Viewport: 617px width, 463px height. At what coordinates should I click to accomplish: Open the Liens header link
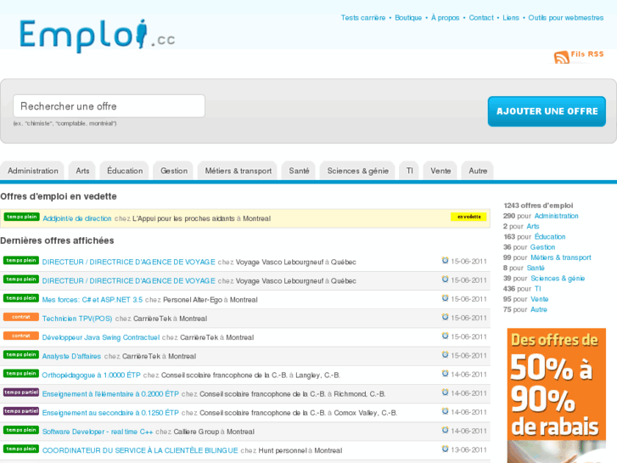(511, 18)
